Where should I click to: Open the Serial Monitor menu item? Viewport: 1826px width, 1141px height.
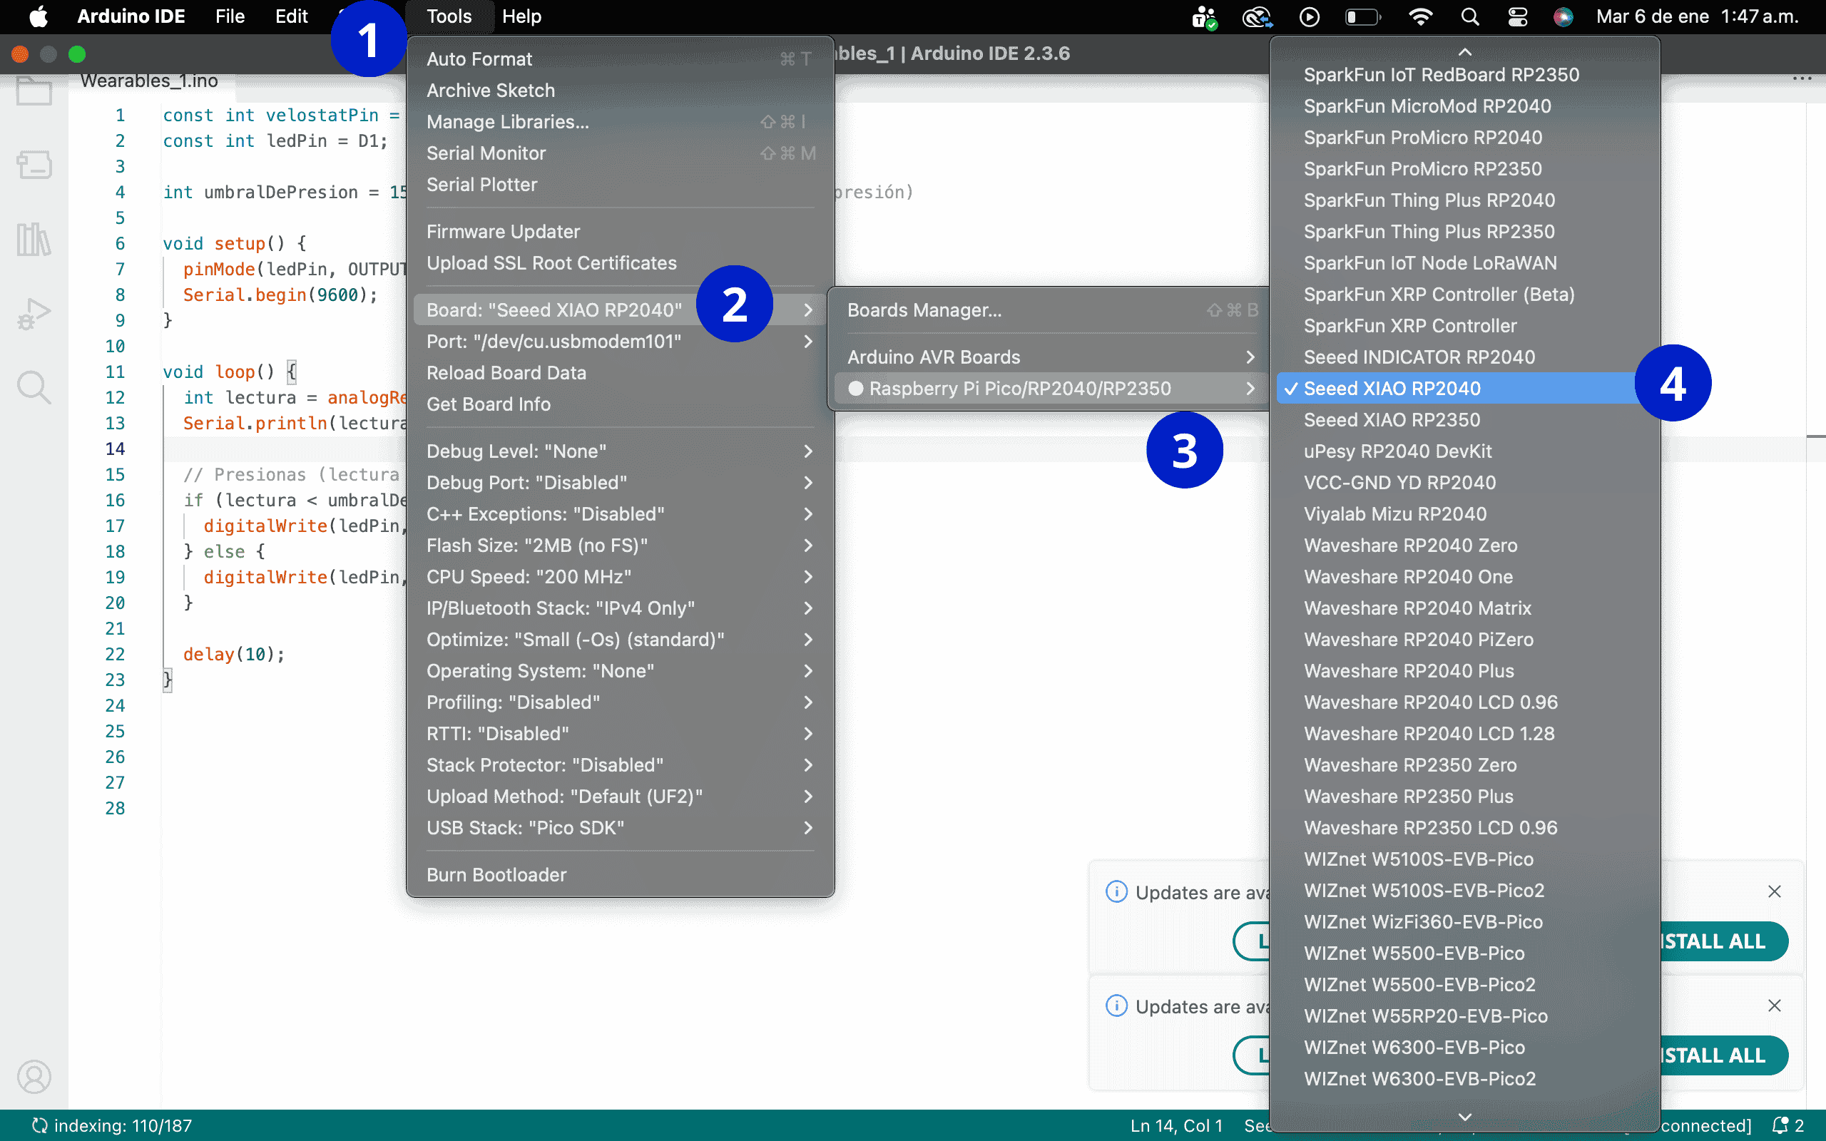[x=486, y=153]
